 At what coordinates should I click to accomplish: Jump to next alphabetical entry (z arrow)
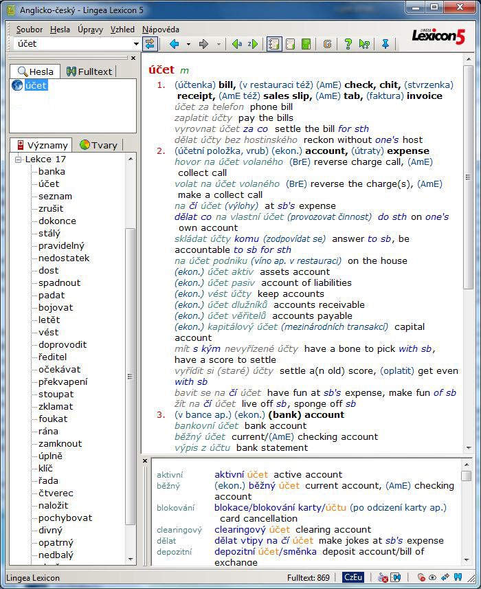[253, 44]
